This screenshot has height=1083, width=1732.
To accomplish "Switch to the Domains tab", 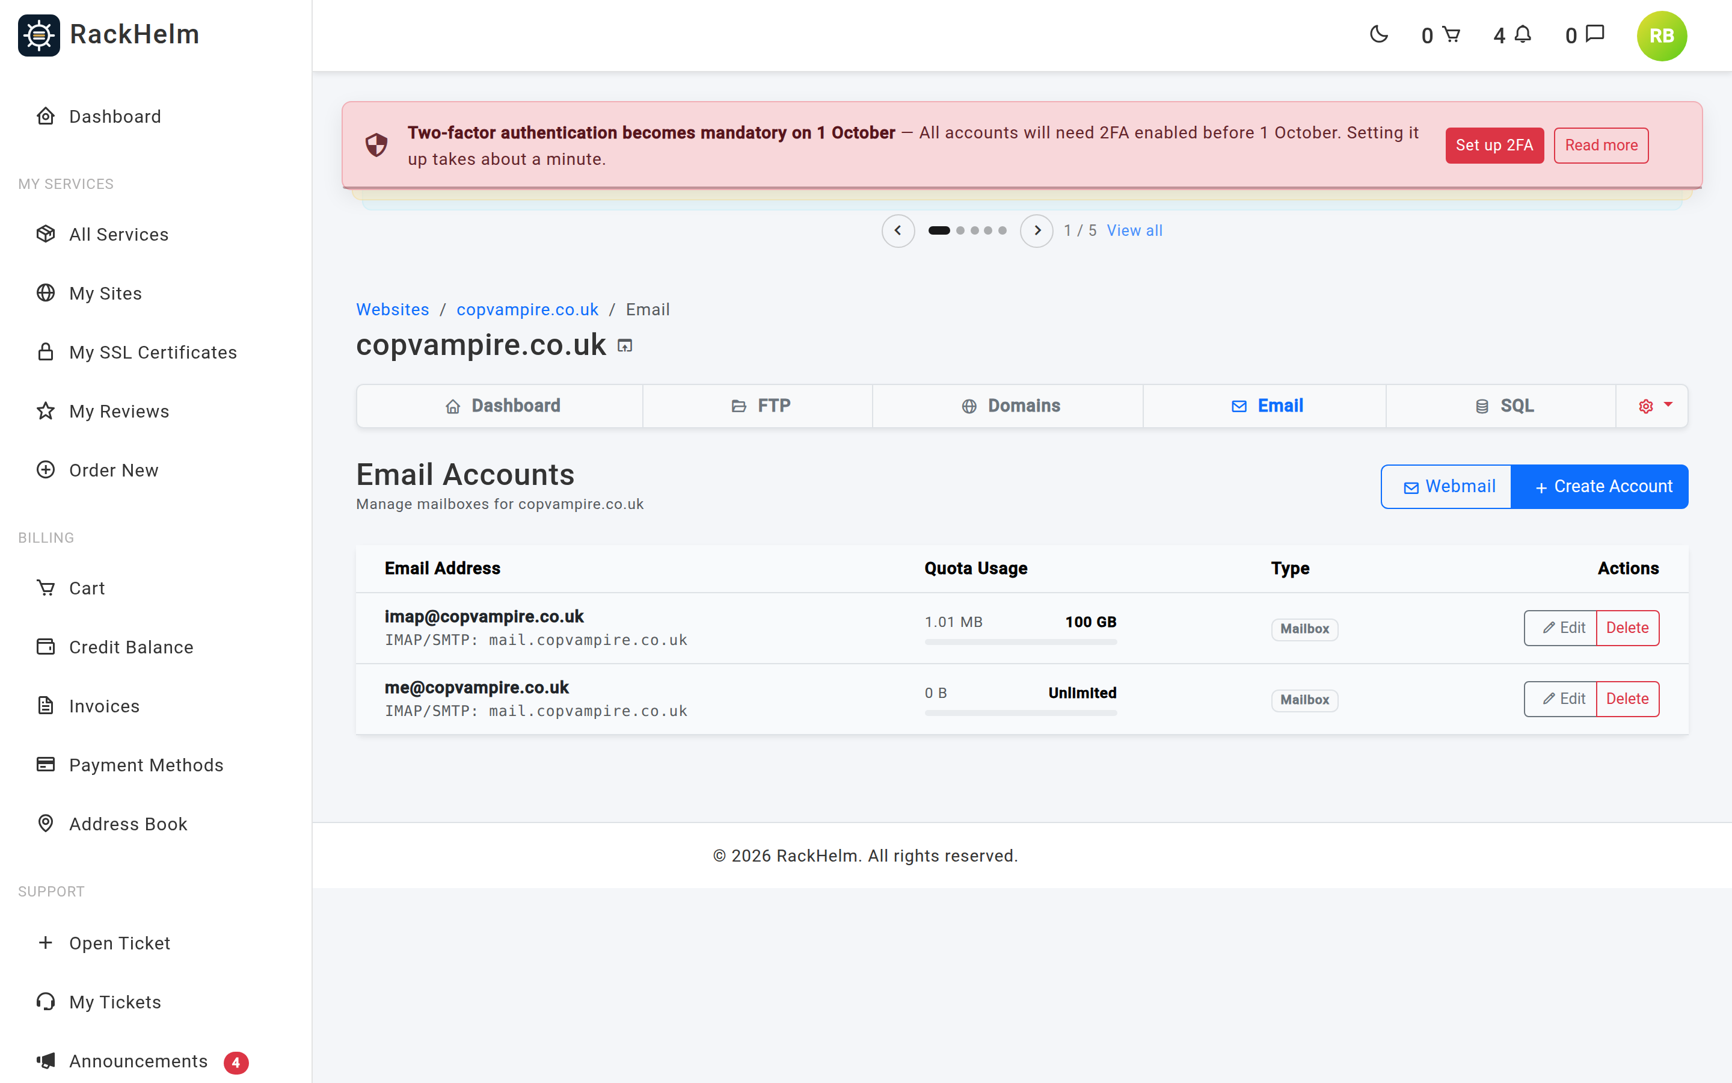I will click(x=1008, y=406).
